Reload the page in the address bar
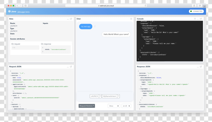Screen dimensions: 212x122 145,6
